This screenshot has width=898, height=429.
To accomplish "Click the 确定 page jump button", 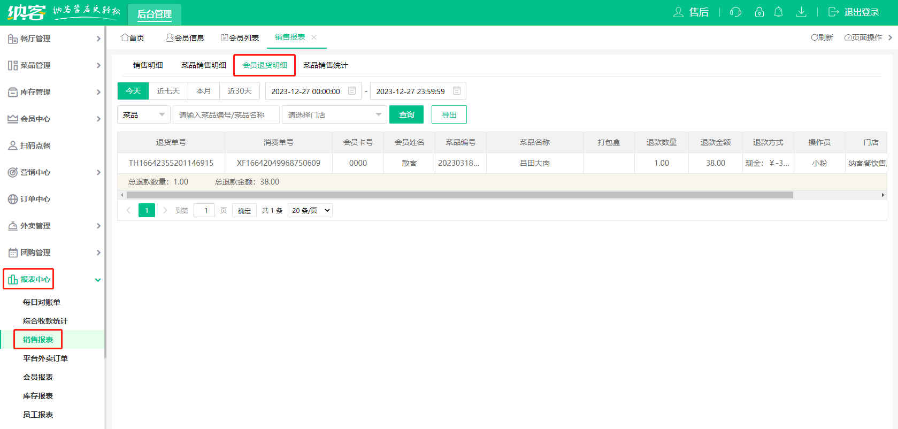I will pos(244,211).
